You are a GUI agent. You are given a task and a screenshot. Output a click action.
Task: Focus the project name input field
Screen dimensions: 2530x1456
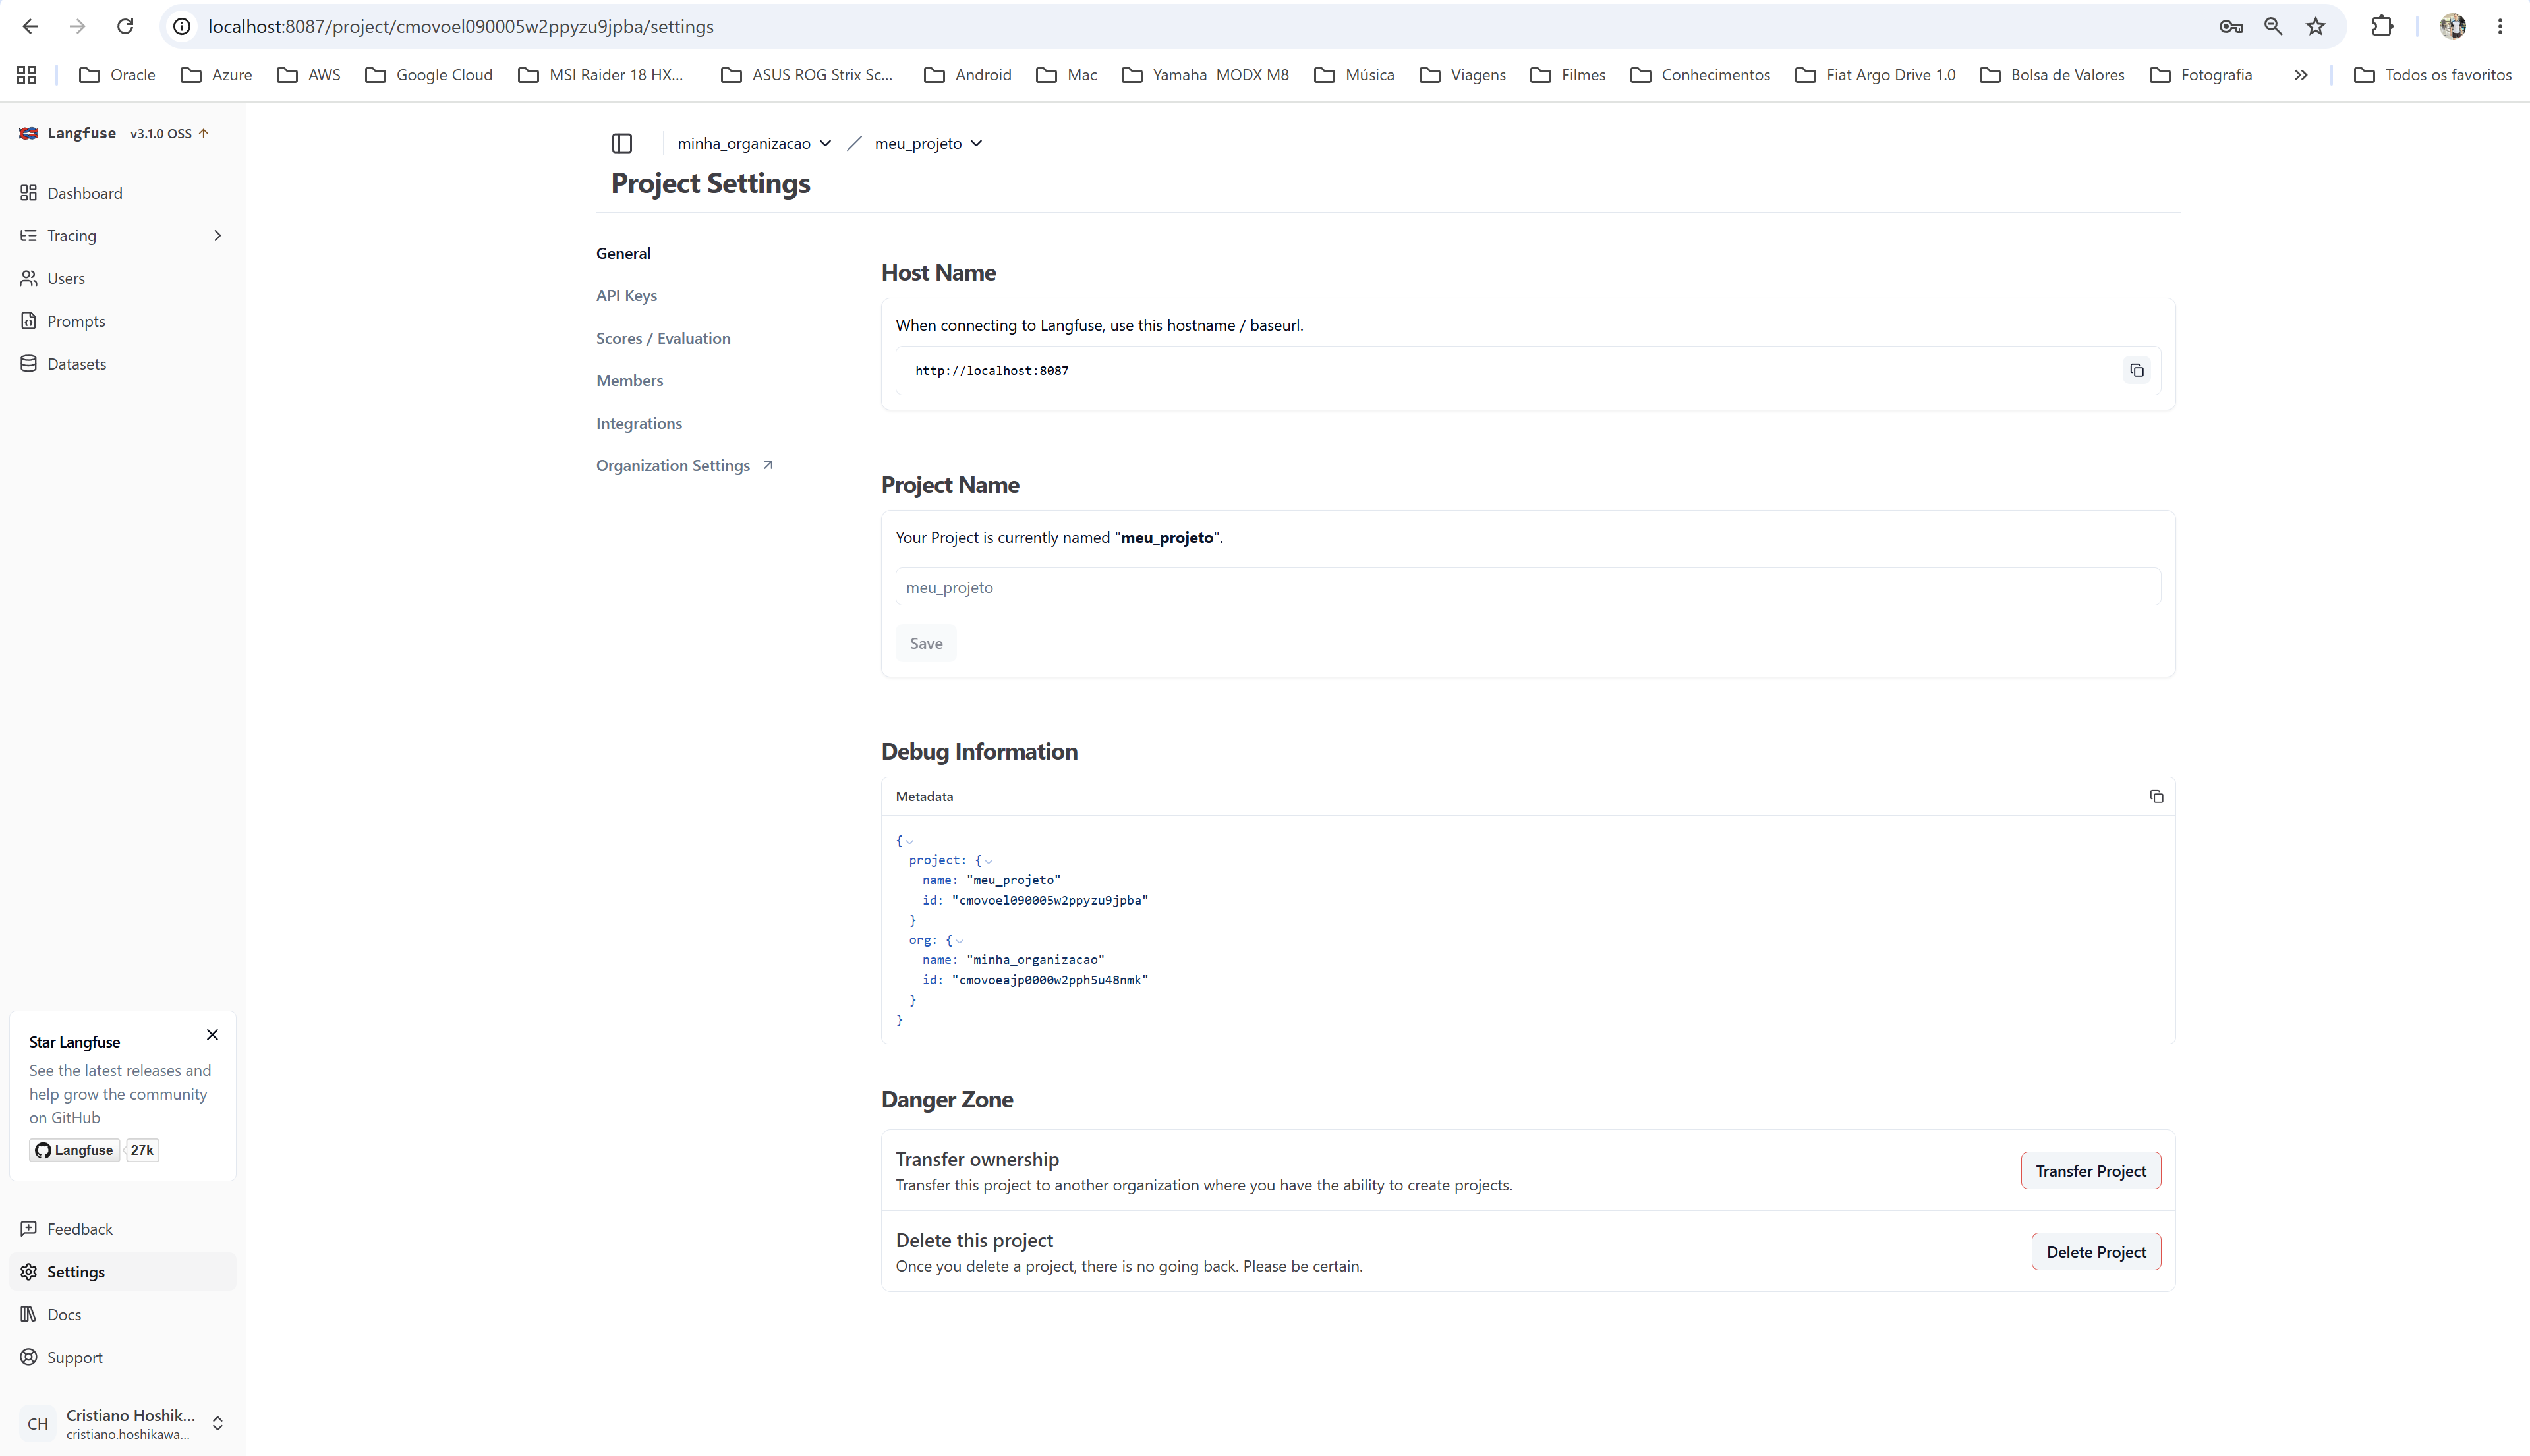[1528, 587]
